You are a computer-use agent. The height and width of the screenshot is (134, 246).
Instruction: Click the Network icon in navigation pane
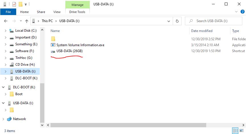coord(9,119)
